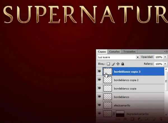Create a new layer group
Image resolution: width=168 pixels, height=123 pixels.
point(147,119)
